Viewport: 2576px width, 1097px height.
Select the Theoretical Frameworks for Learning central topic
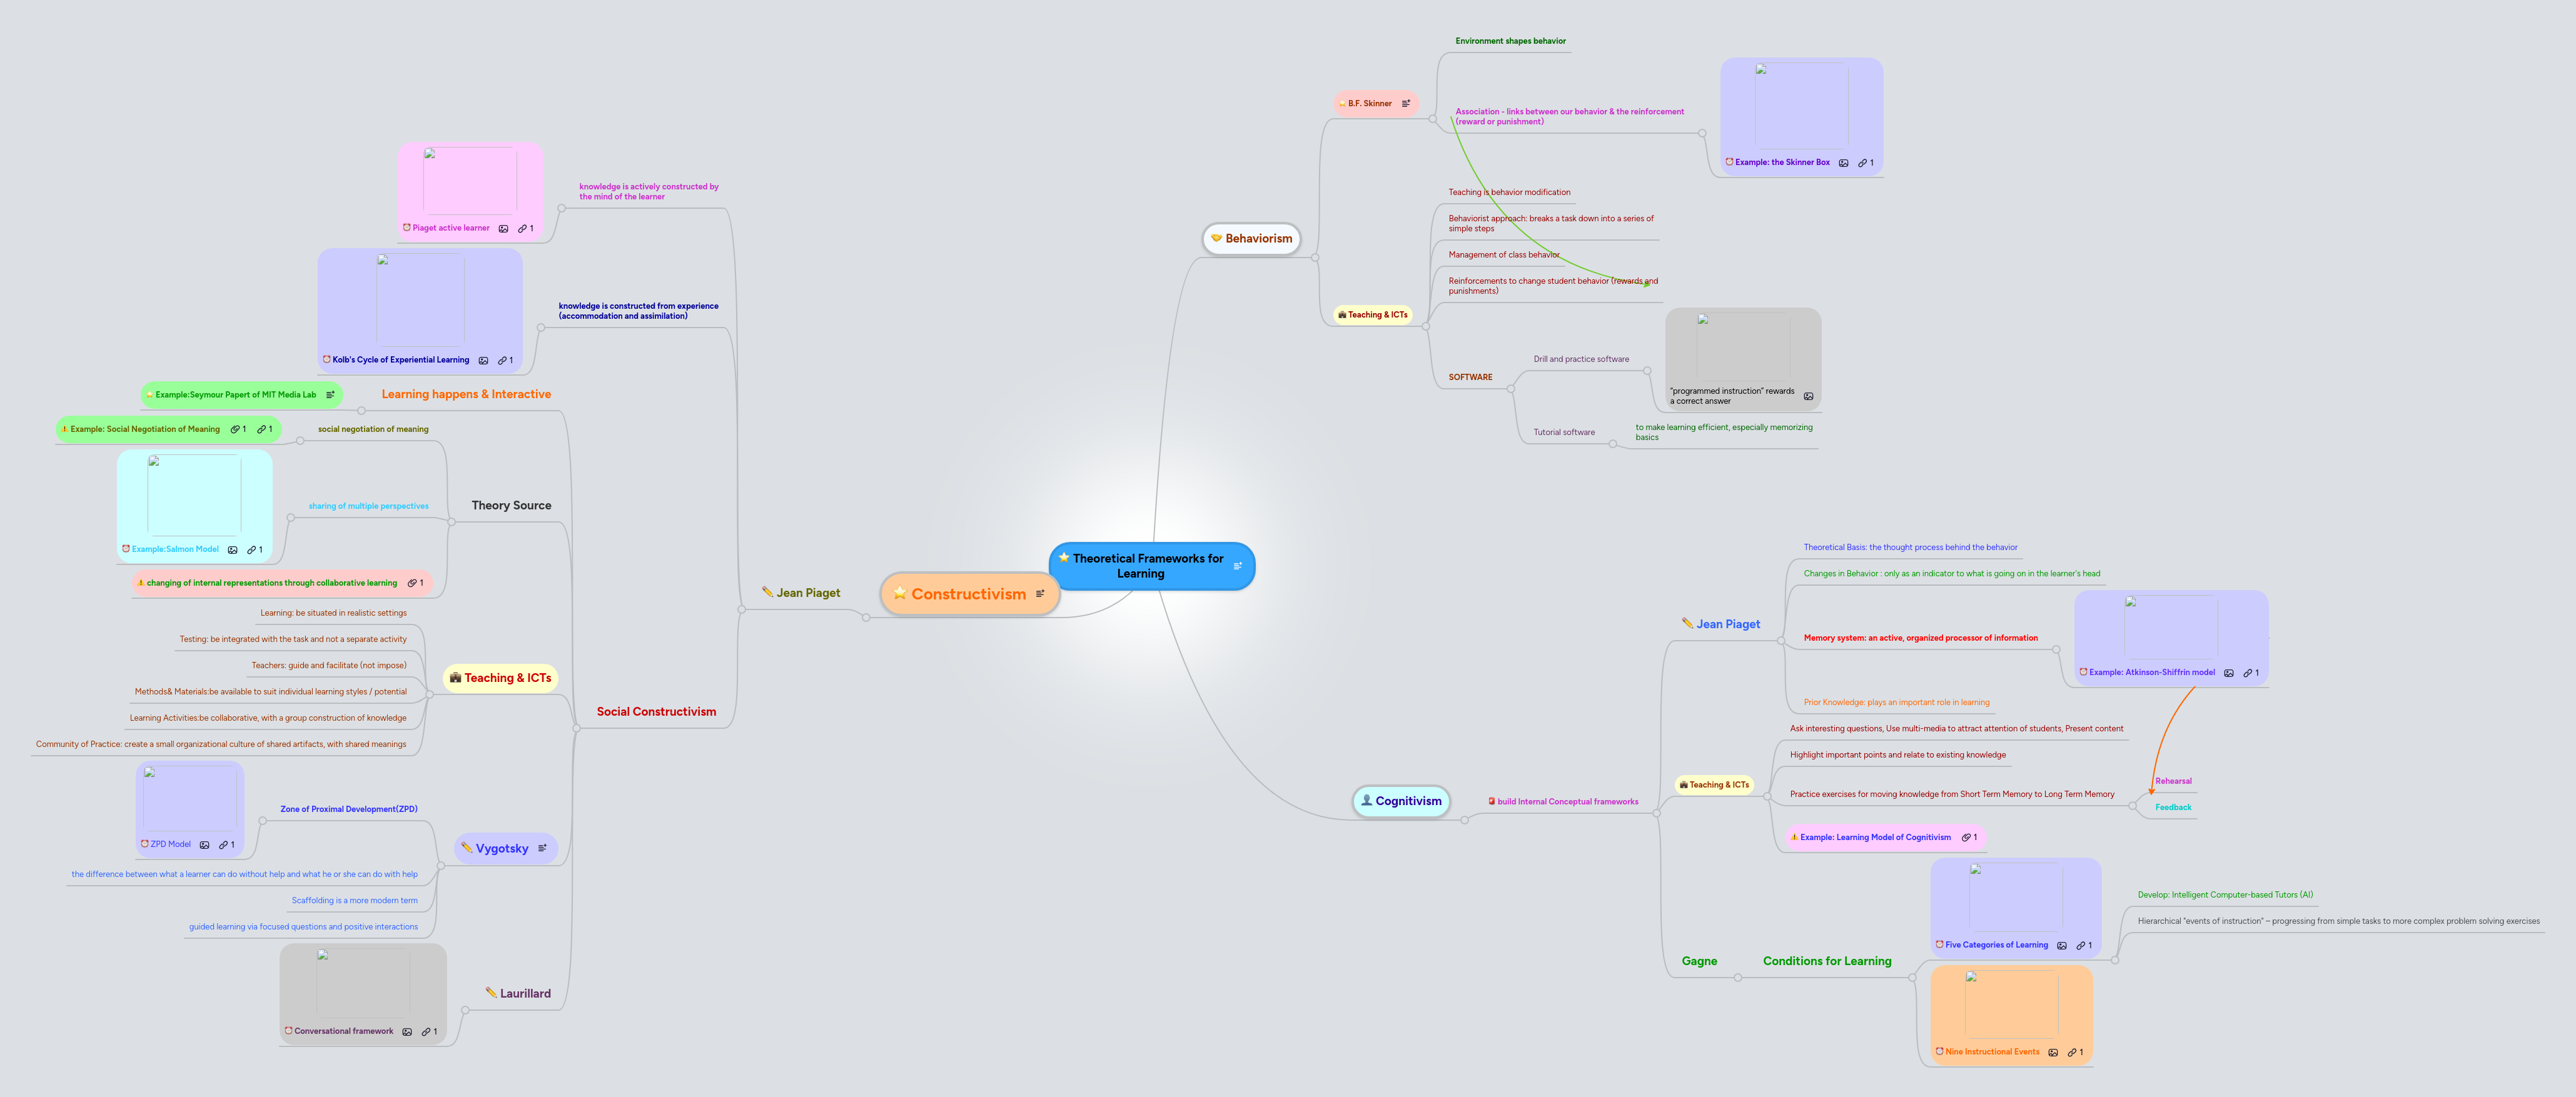coord(1150,566)
